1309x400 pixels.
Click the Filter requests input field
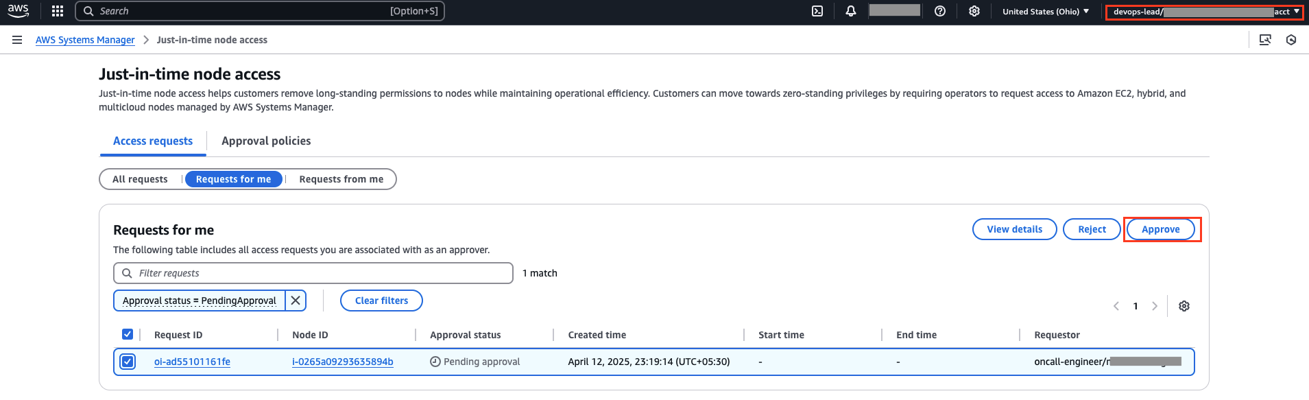313,273
